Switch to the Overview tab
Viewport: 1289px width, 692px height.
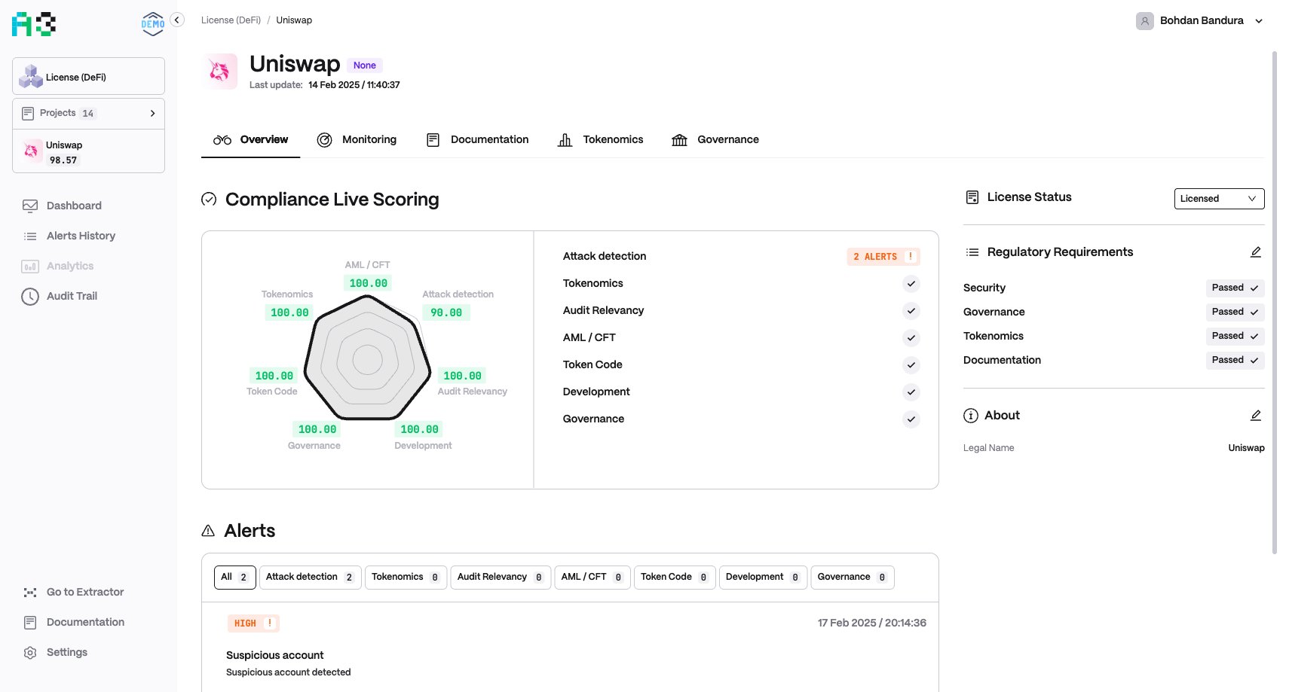point(250,139)
